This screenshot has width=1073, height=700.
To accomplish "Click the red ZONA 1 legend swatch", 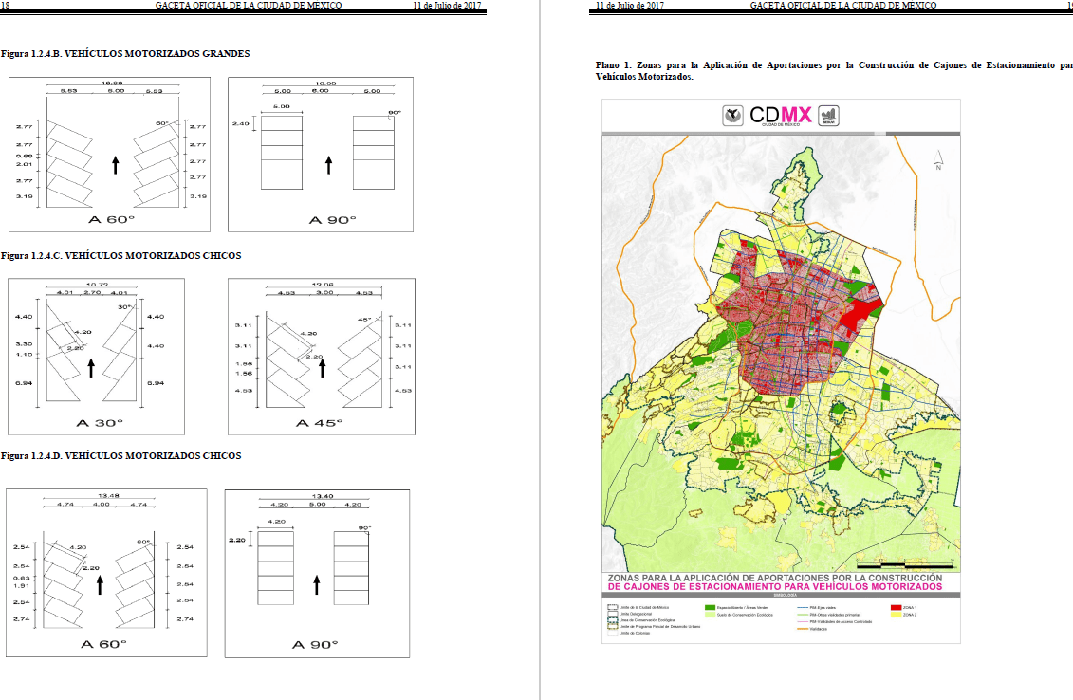I will click(896, 608).
